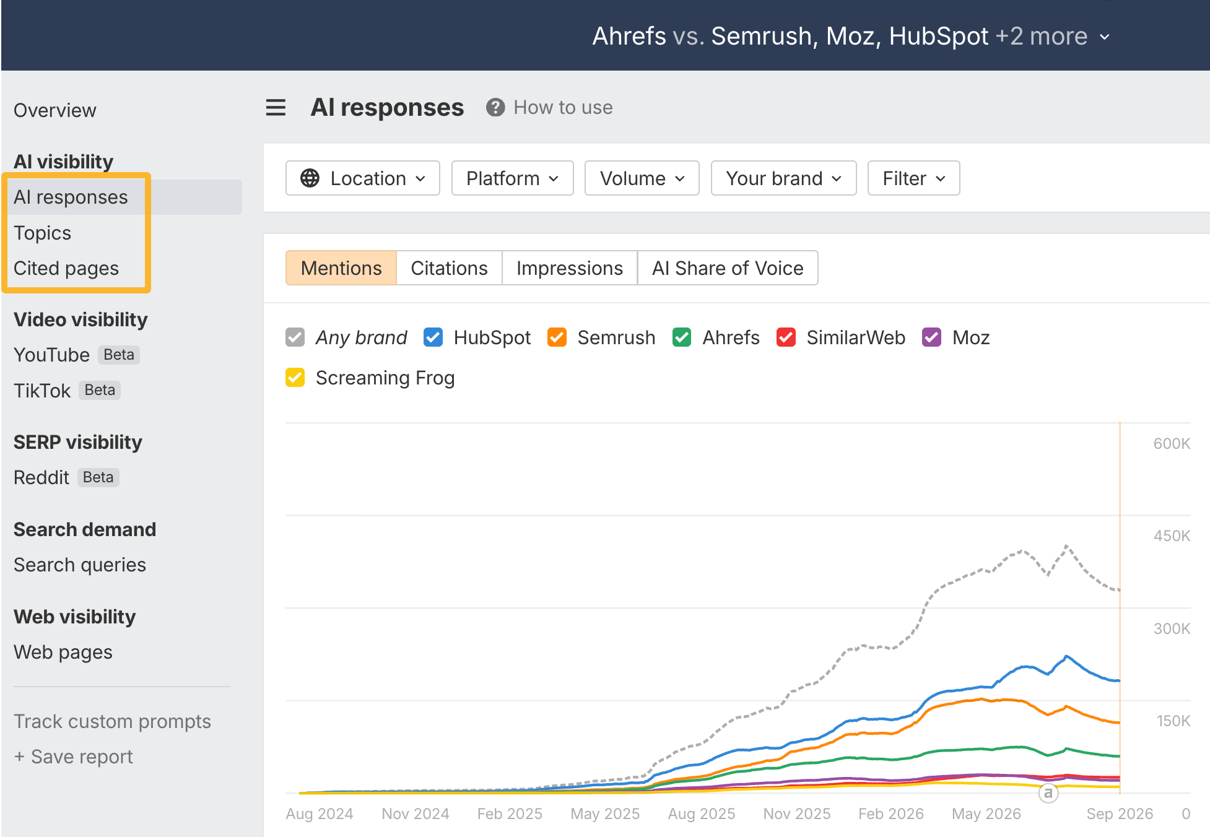Click the + Save report button

pyautogui.click(x=73, y=757)
